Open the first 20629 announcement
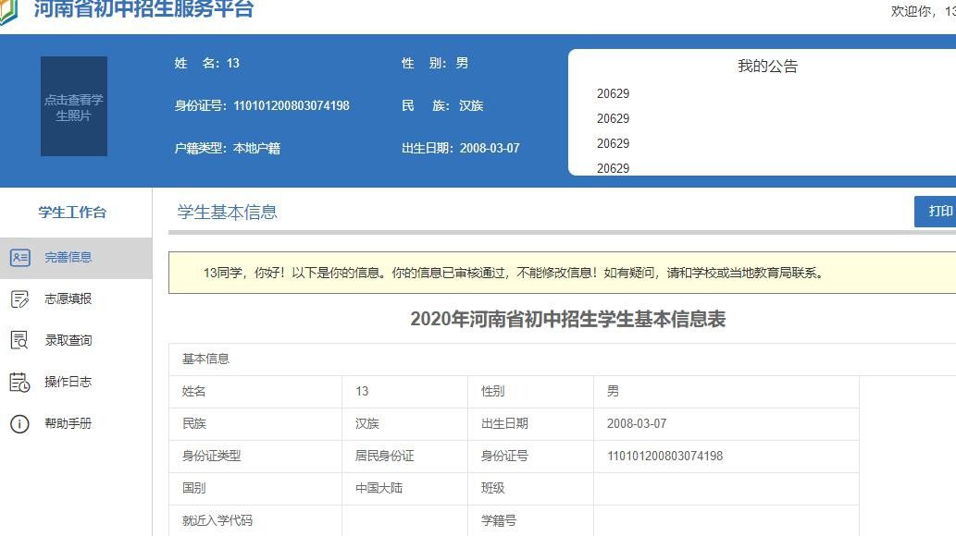 tap(612, 93)
